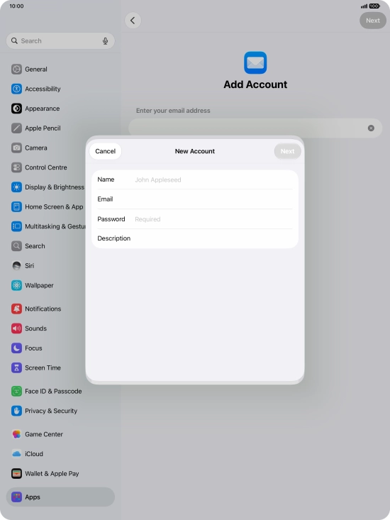Open Siri settings icon
Screen dimensions: 390x520
16,265
